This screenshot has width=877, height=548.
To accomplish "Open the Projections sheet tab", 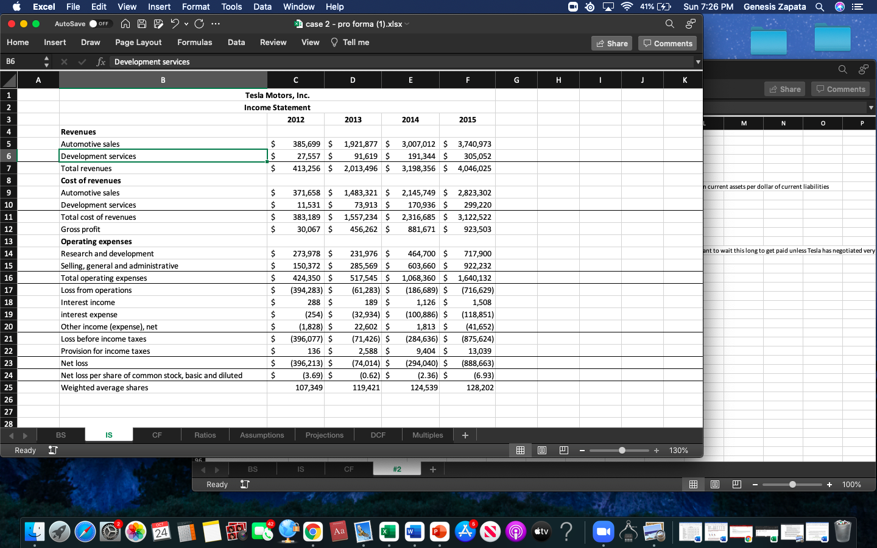I will click(x=325, y=435).
